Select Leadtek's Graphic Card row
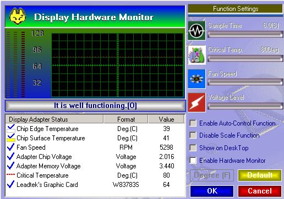The image size is (284, 199). tap(95, 185)
